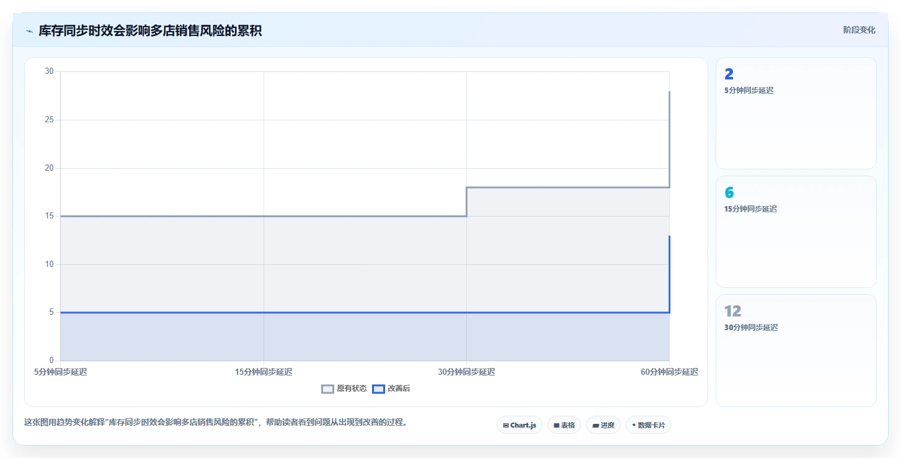The width and height of the screenshot is (901, 458).
Task: Click the stack icon in 进度 pill
Action: pyautogui.click(x=596, y=425)
